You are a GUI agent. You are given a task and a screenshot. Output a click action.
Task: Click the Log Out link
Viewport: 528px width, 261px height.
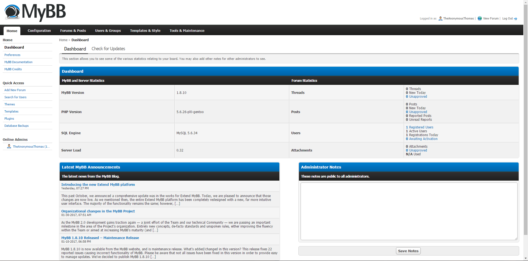[507, 18]
